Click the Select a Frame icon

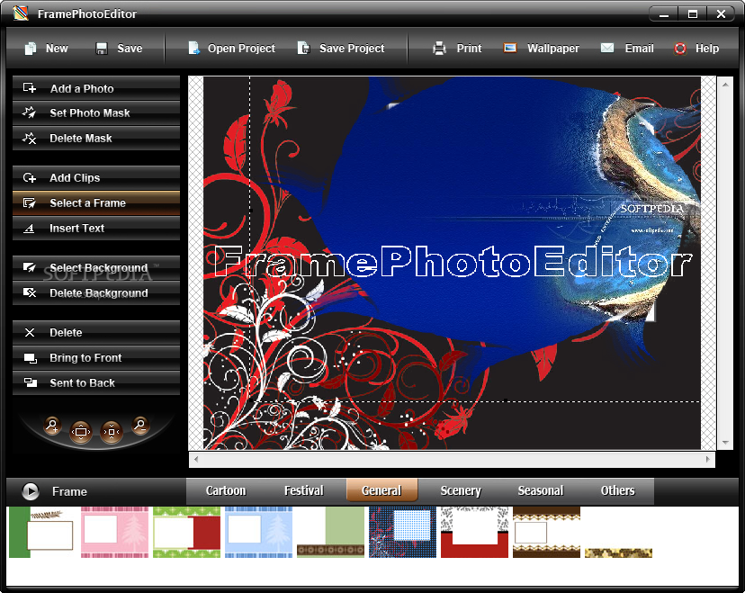coord(30,202)
